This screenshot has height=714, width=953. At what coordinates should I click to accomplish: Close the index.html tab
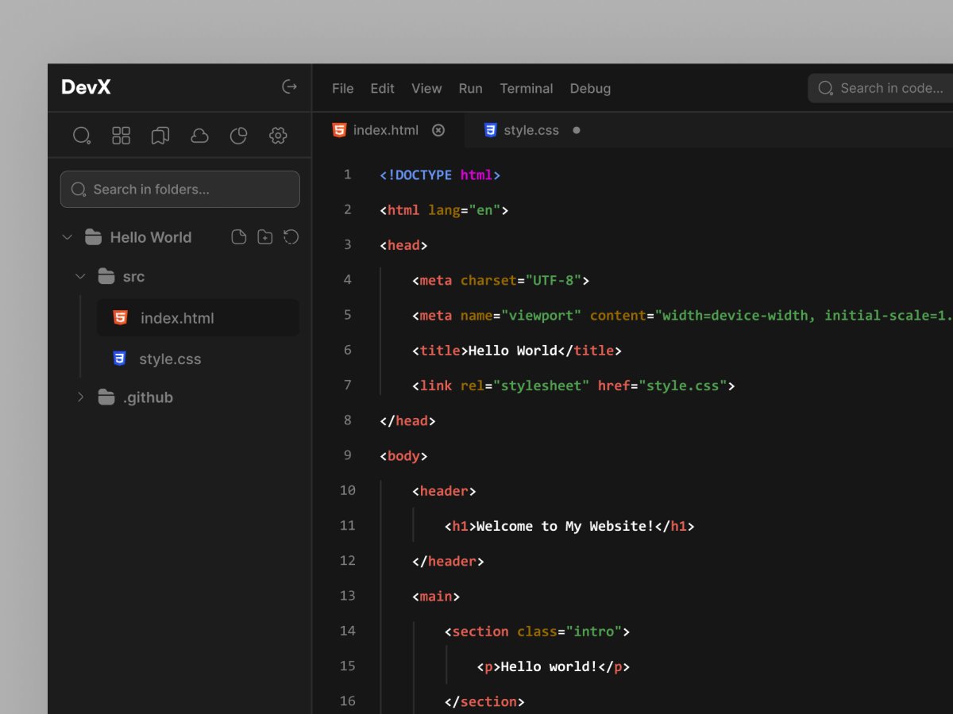point(438,130)
